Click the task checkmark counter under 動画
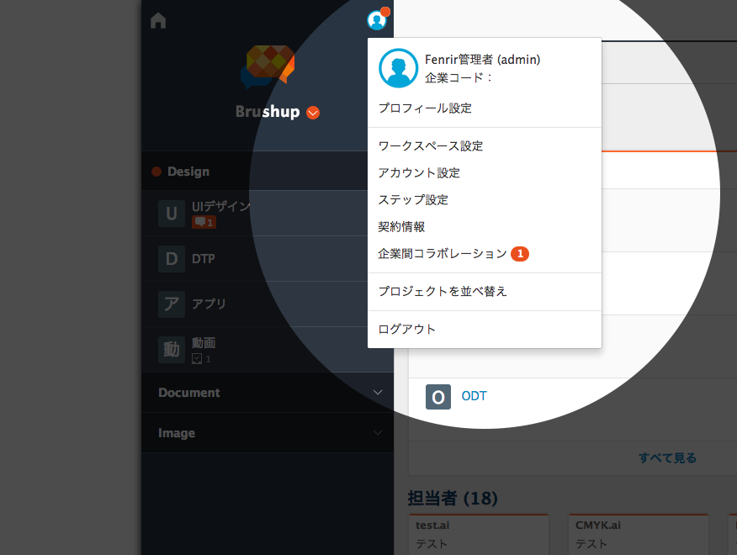 click(x=202, y=359)
